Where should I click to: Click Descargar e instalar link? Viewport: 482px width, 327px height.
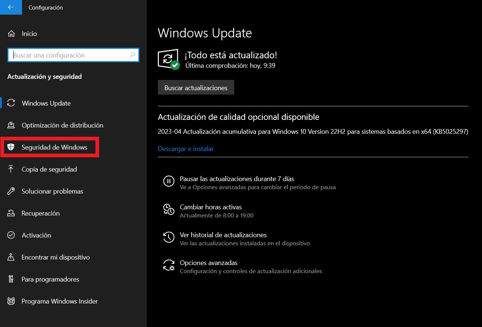(186, 149)
